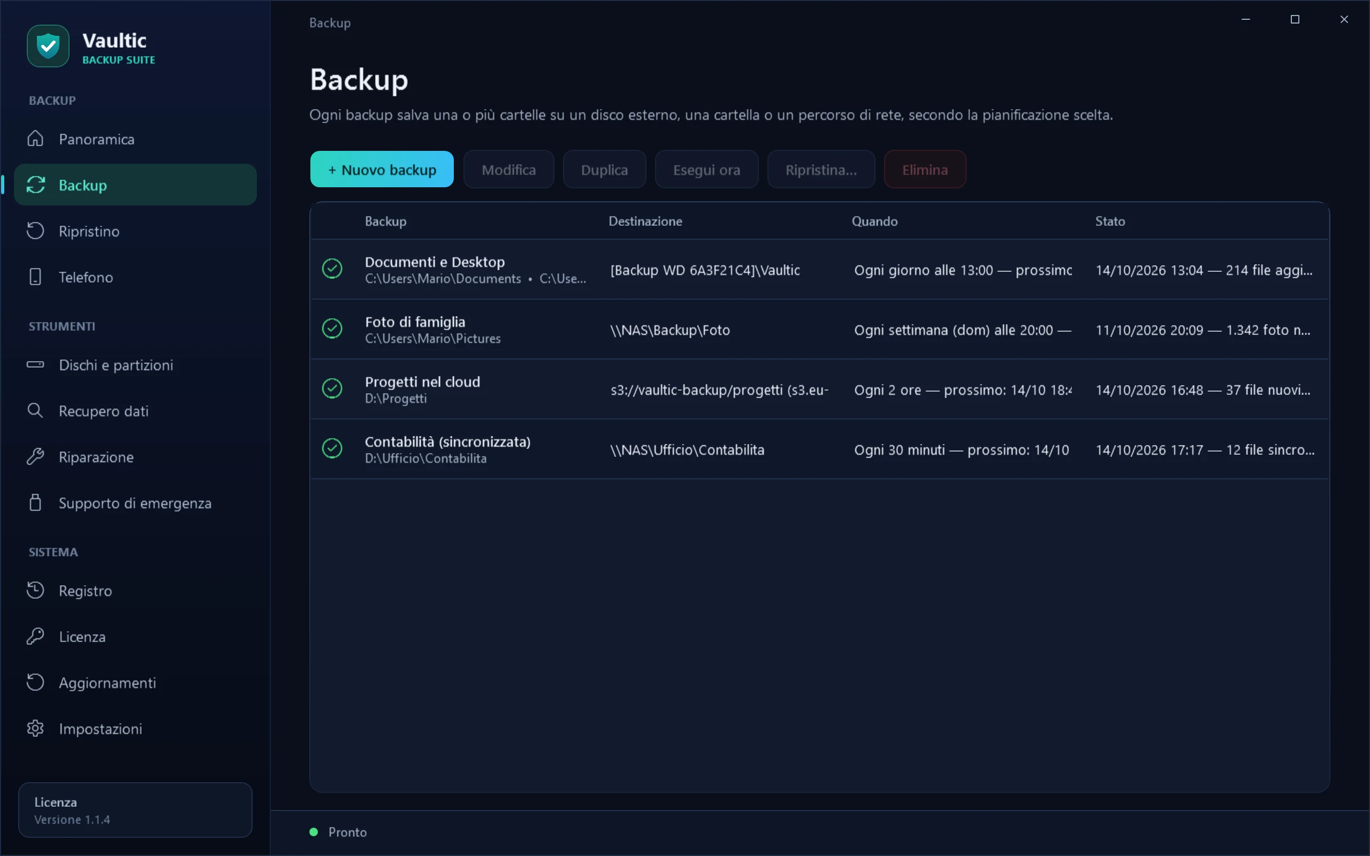
Task: Click the Riparazione wrench icon
Action: [x=35, y=456]
